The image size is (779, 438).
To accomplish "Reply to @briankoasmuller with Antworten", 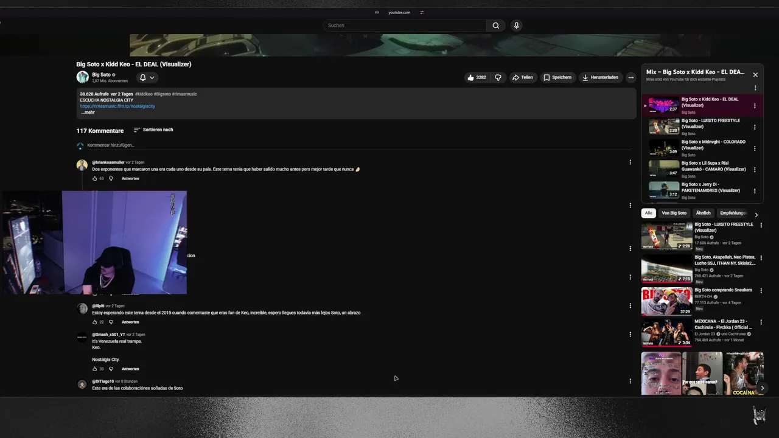I will 130,179.
